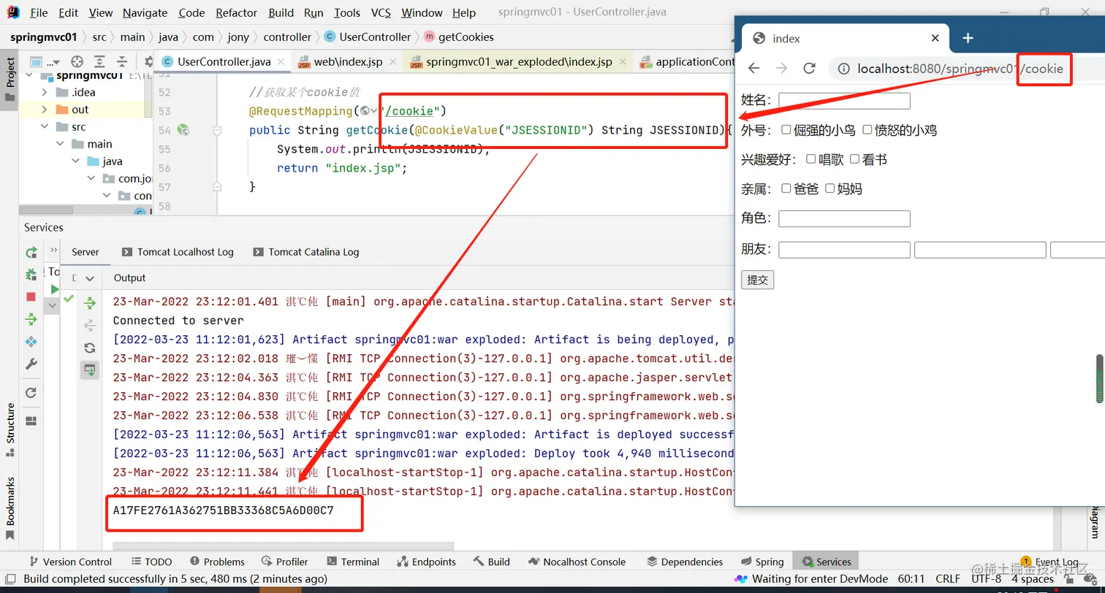Switch to the web\index.jsp editor tab
This screenshot has height=593, width=1105.
(348, 61)
